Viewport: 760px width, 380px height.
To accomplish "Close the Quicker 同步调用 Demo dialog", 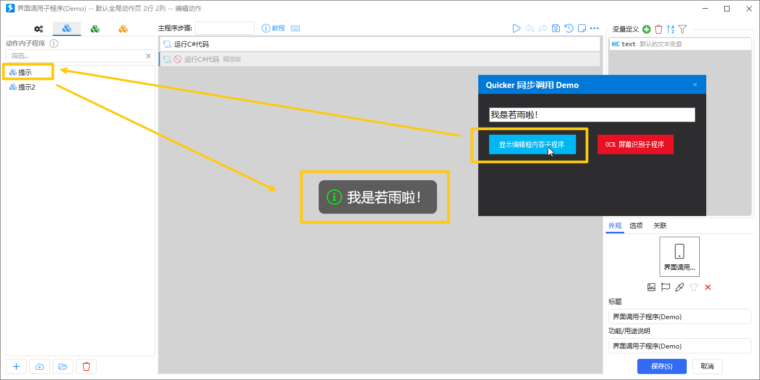I will coord(695,85).
